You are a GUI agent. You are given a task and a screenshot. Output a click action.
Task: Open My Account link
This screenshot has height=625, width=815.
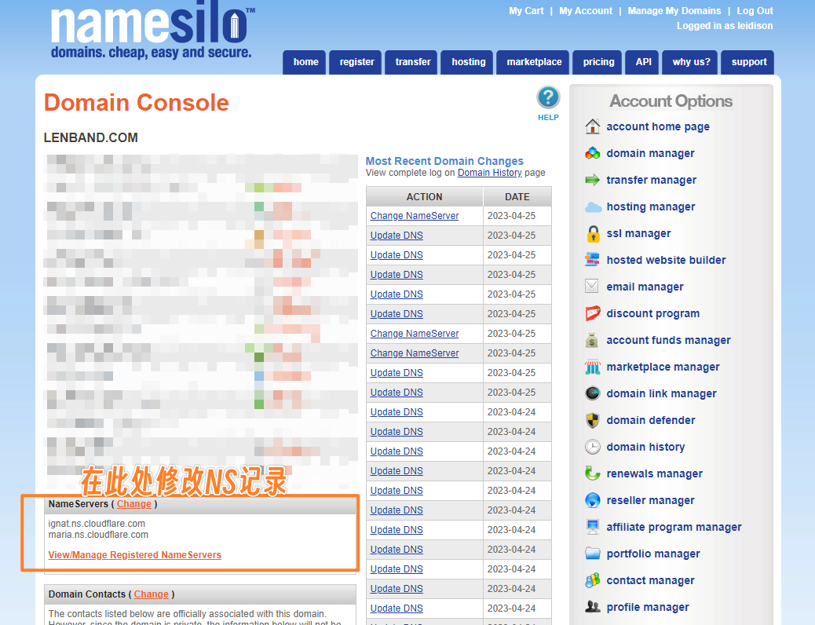click(x=586, y=11)
